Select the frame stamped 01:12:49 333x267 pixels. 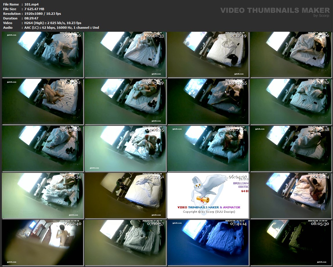pos(208,55)
